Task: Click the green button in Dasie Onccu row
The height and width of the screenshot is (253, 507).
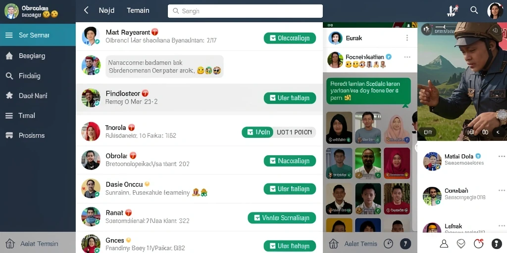Action: [290, 189]
